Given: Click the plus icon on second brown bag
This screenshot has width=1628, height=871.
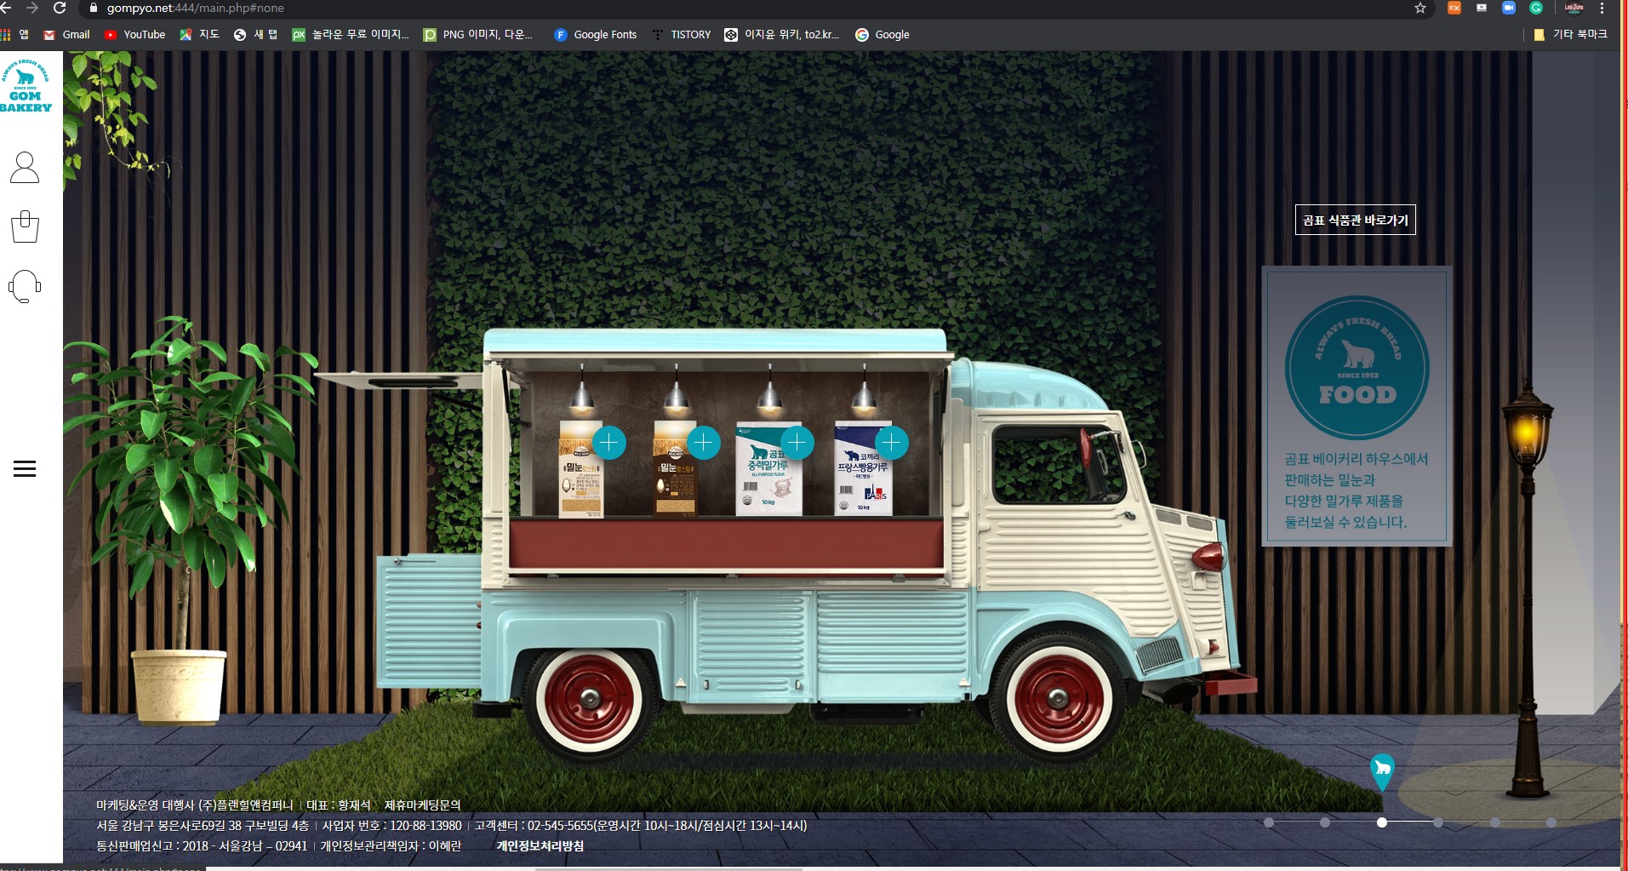Looking at the screenshot, I should 704,443.
